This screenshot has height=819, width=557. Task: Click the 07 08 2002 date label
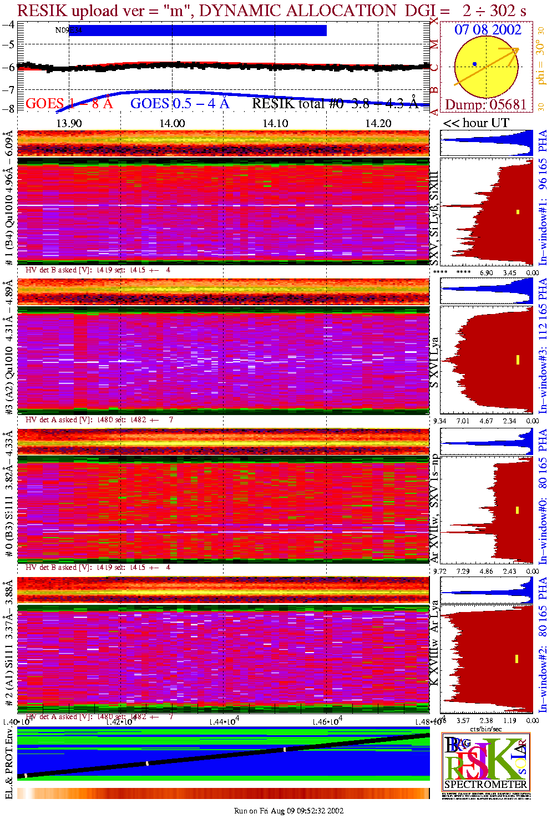click(488, 30)
